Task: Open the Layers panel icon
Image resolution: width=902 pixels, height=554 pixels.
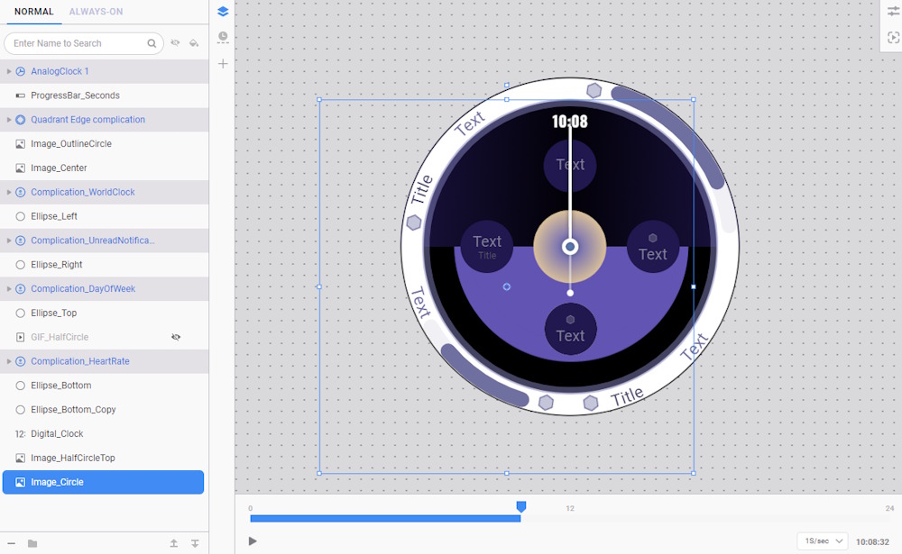Action: (223, 12)
